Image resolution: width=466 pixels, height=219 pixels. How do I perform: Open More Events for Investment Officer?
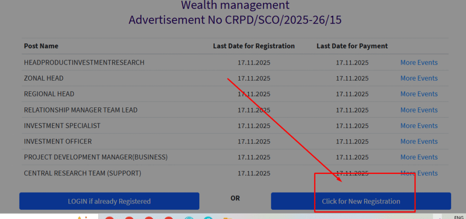click(x=419, y=141)
